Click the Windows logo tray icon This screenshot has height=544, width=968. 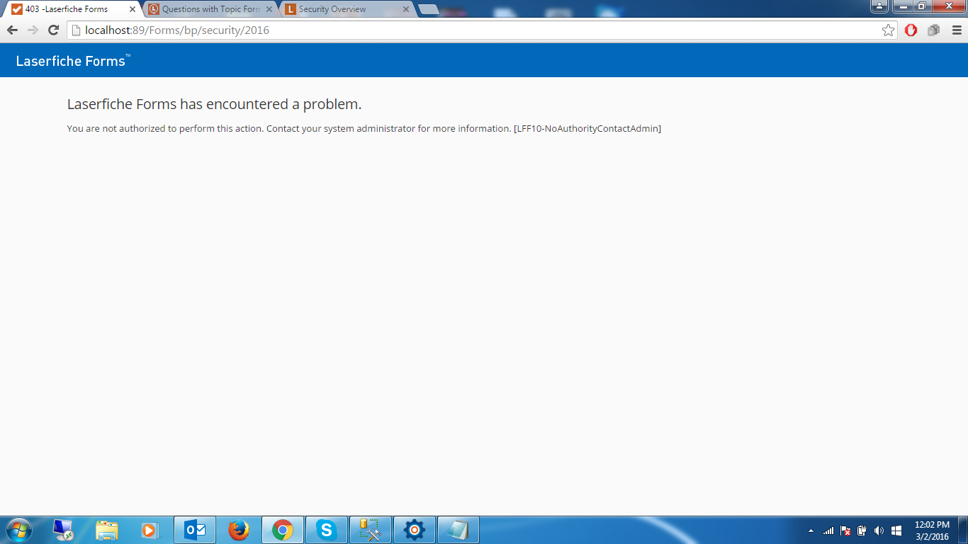[x=896, y=531]
